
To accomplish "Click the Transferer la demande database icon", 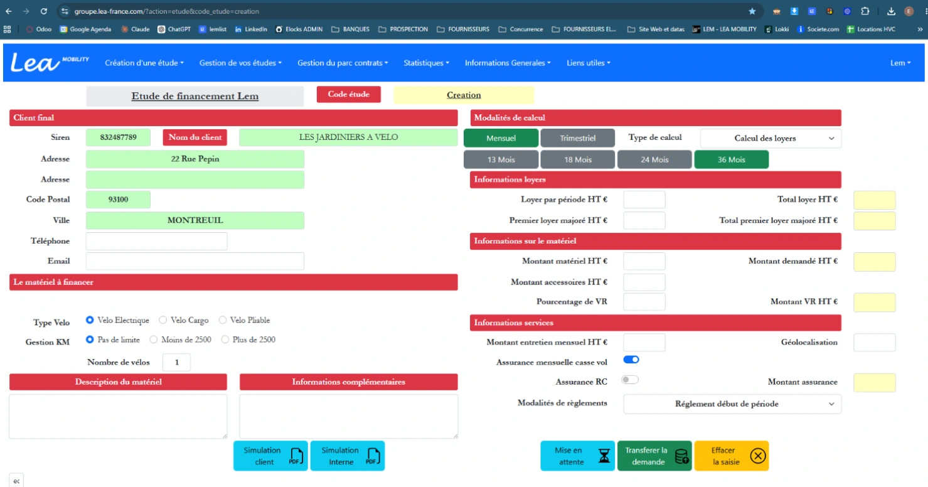I will point(681,456).
